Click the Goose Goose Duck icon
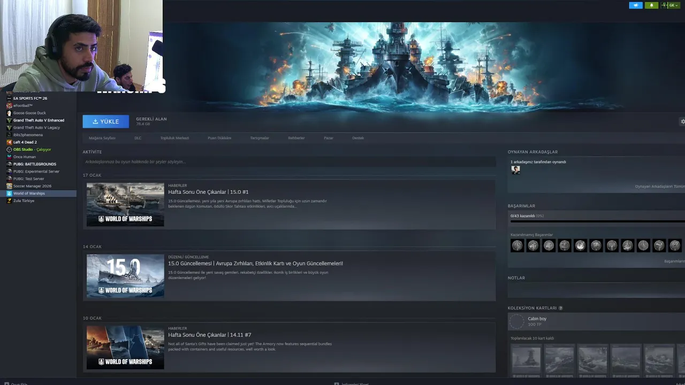 click(9, 113)
